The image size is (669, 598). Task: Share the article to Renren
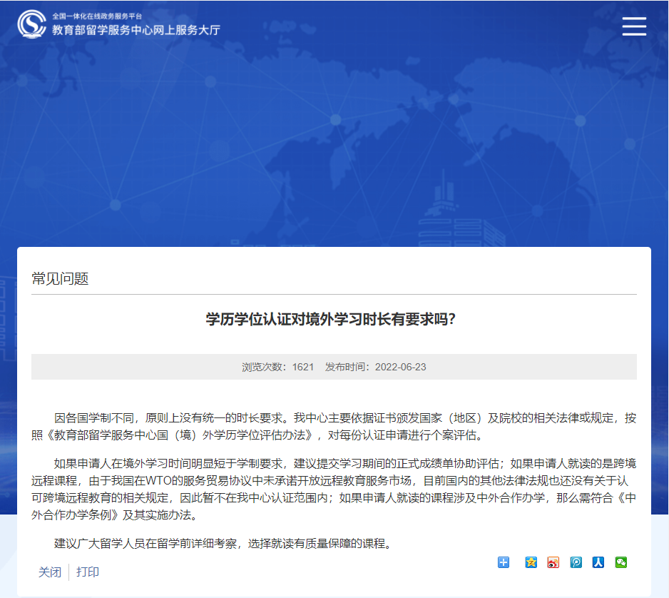click(598, 562)
